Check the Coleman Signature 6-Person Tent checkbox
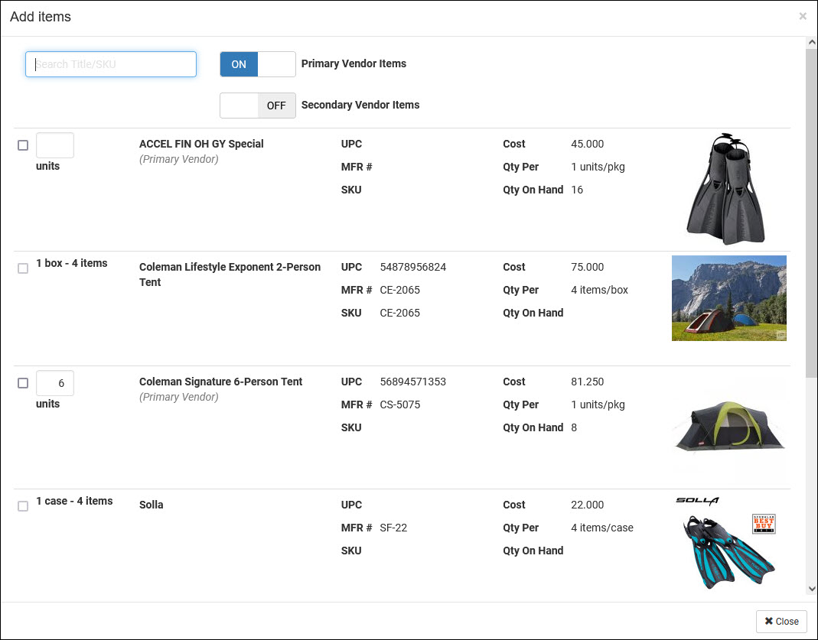This screenshot has height=640, width=818. click(x=23, y=382)
